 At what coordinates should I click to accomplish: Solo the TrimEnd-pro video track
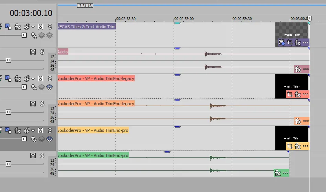(x=50, y=130)
